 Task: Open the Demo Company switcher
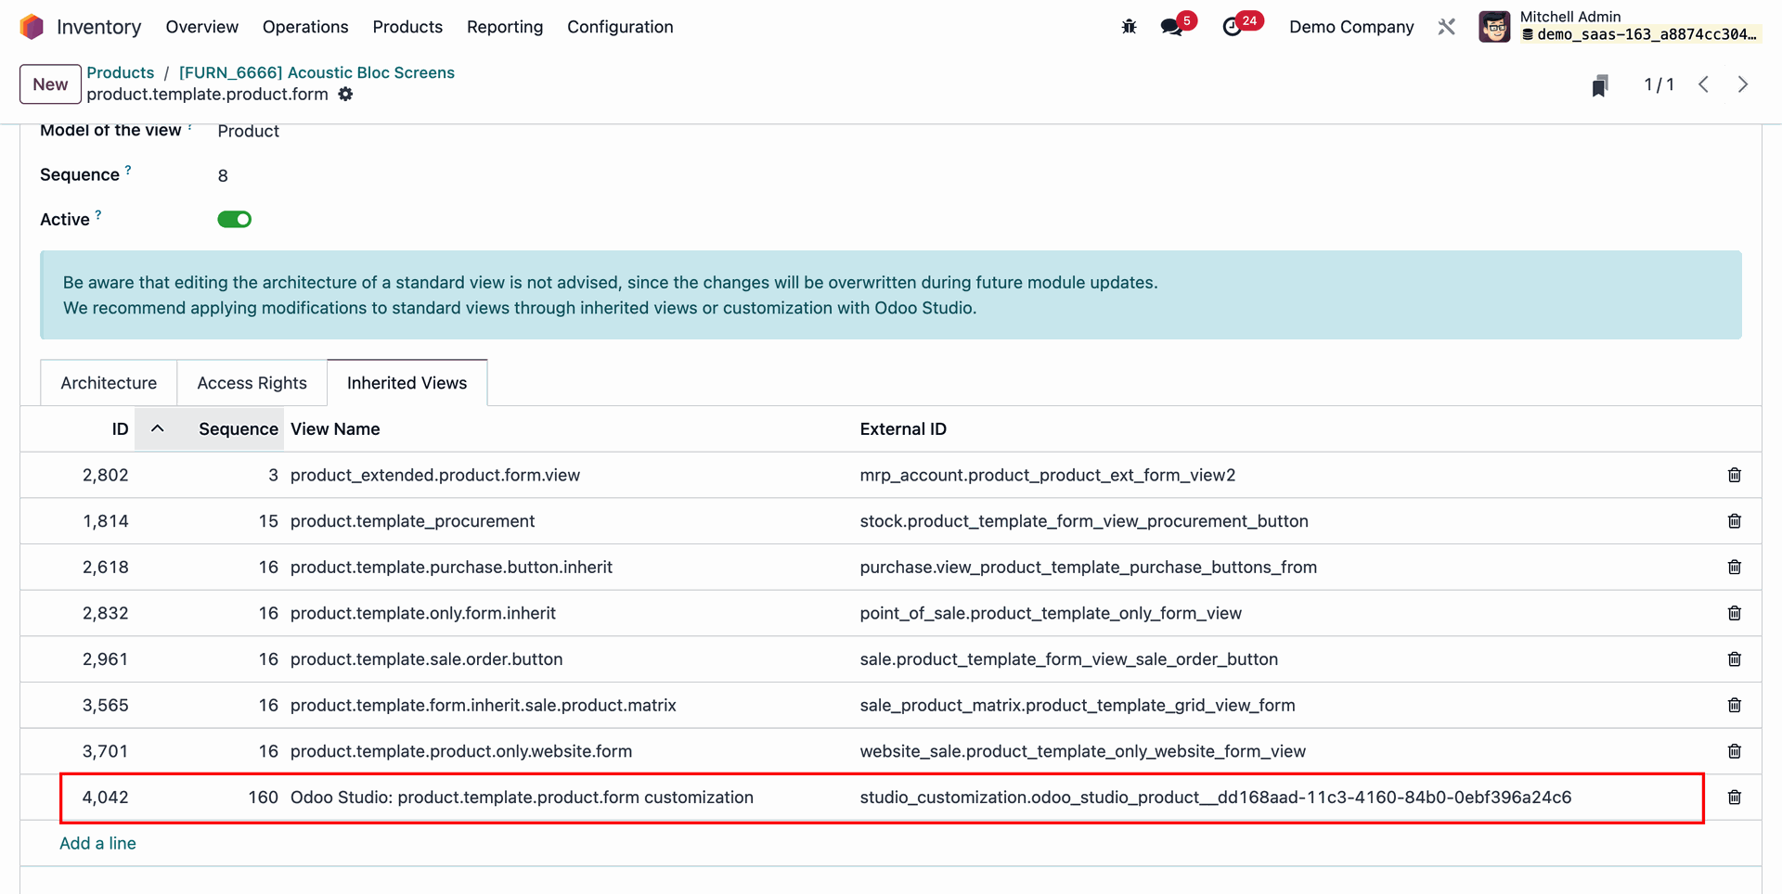[1351, 27]
